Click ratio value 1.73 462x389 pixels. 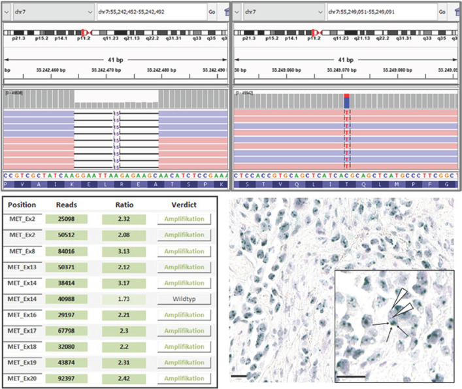[124, 299]
